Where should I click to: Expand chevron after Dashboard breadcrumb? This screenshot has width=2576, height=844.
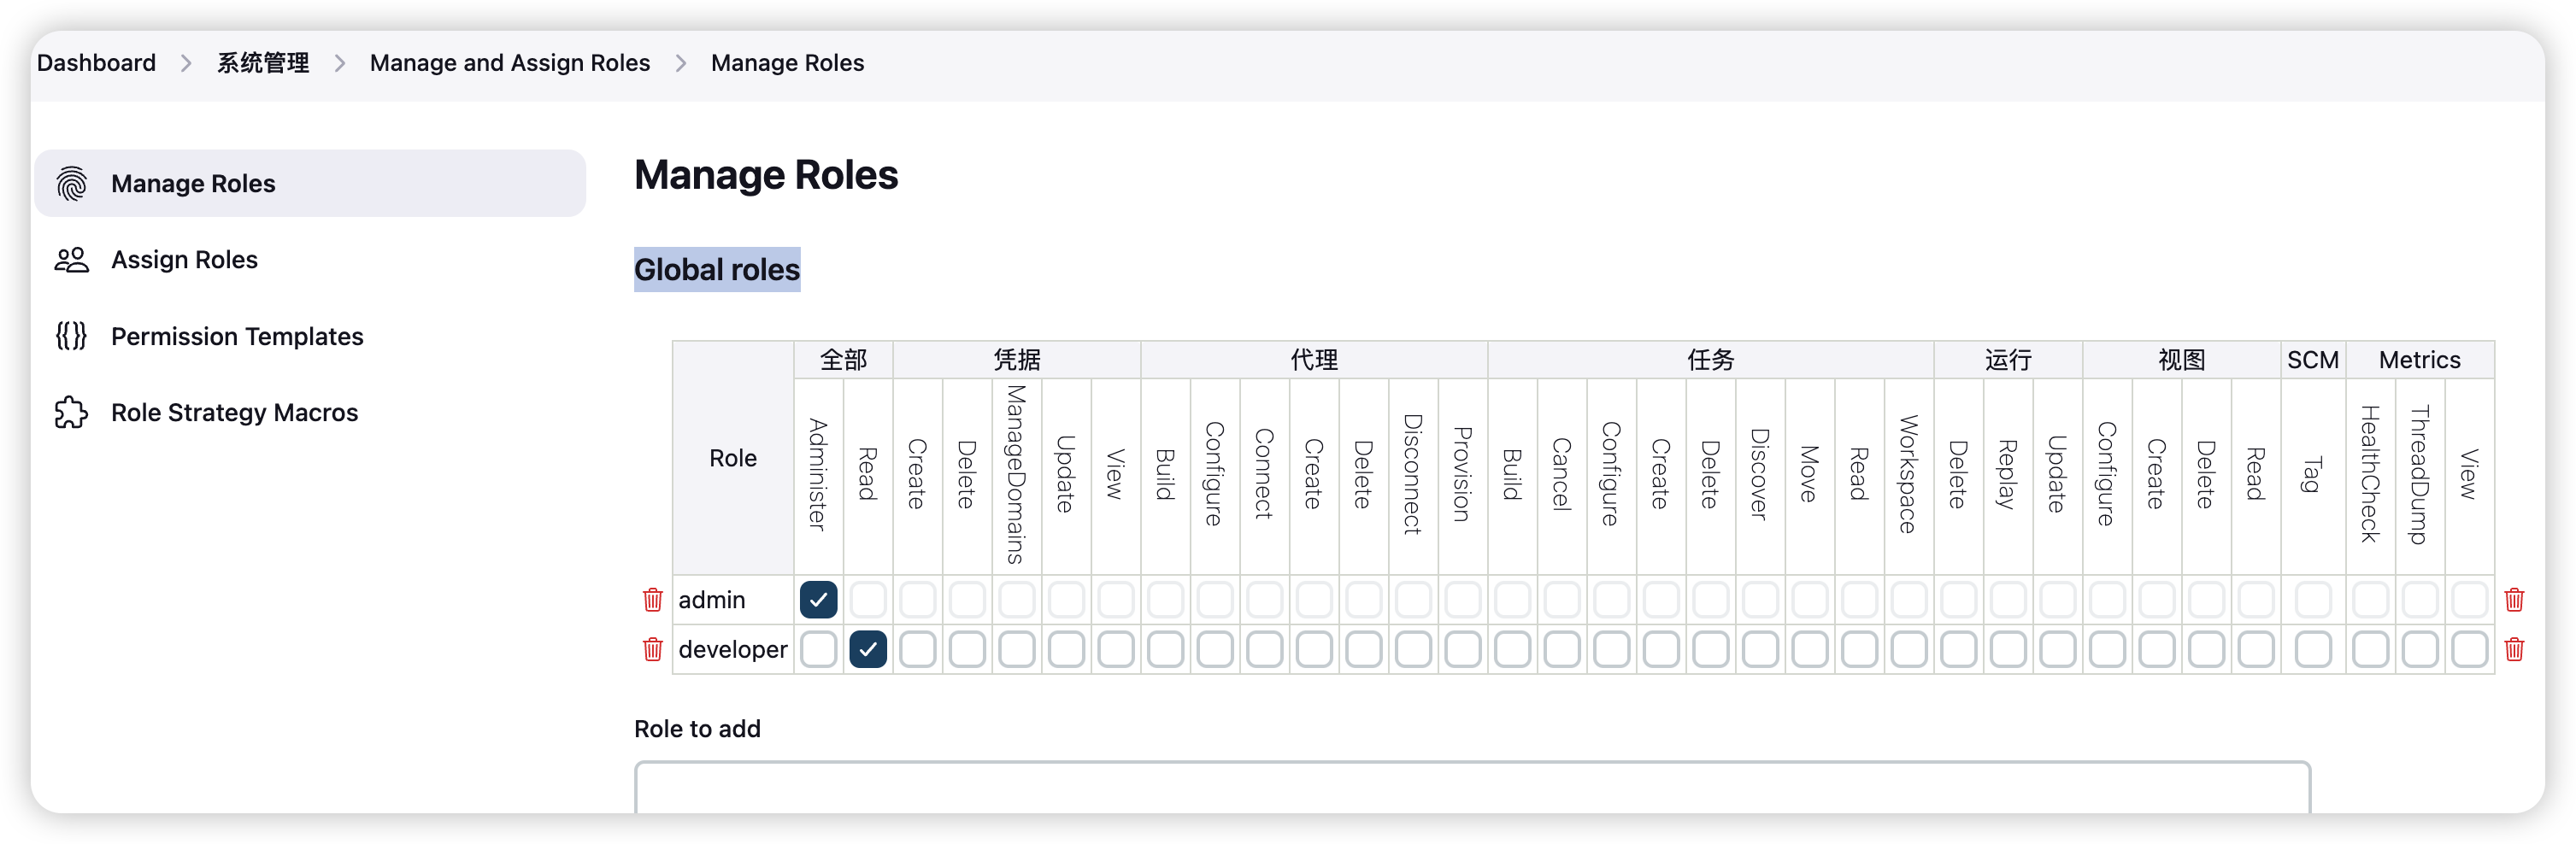(186, 63)
